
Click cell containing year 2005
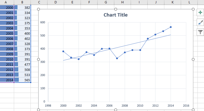click(7, 33)
